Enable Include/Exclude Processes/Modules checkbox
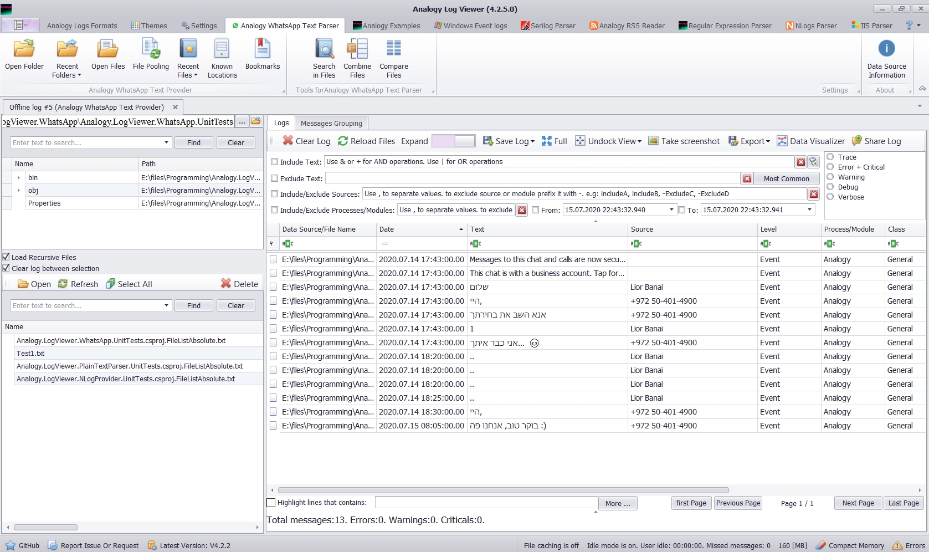The width and height of the screenshot is (929, 552). [274, 210]
